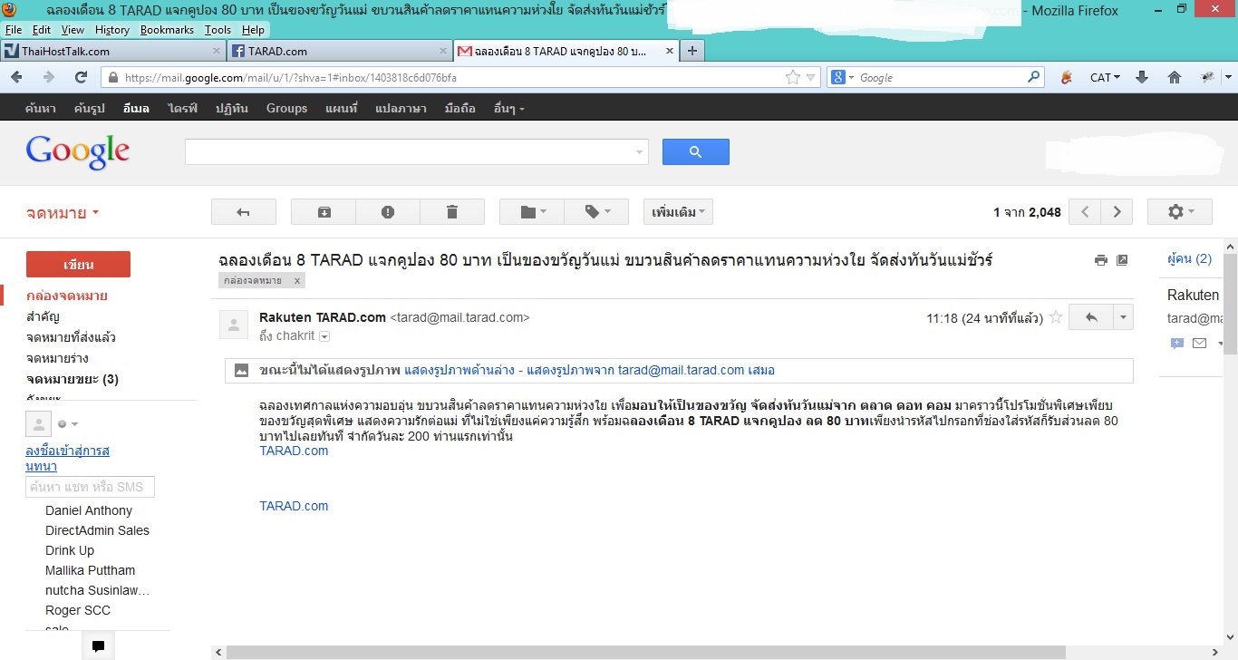Open the Firefox History menu
The width and height of the screenshot is (1238, 660).
(x=112, y=30)
